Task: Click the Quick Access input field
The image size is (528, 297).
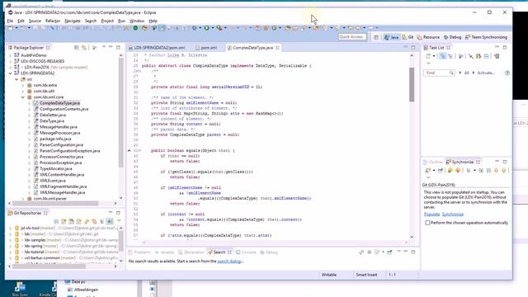Action: 352,36
